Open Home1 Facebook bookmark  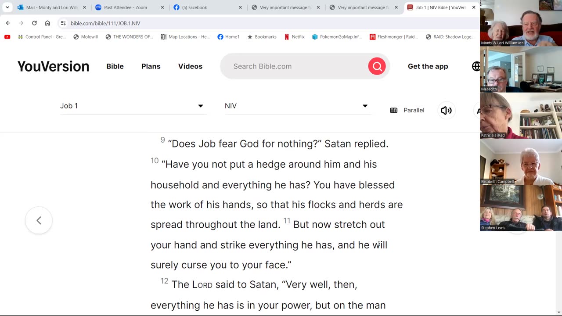pos(228,37)
